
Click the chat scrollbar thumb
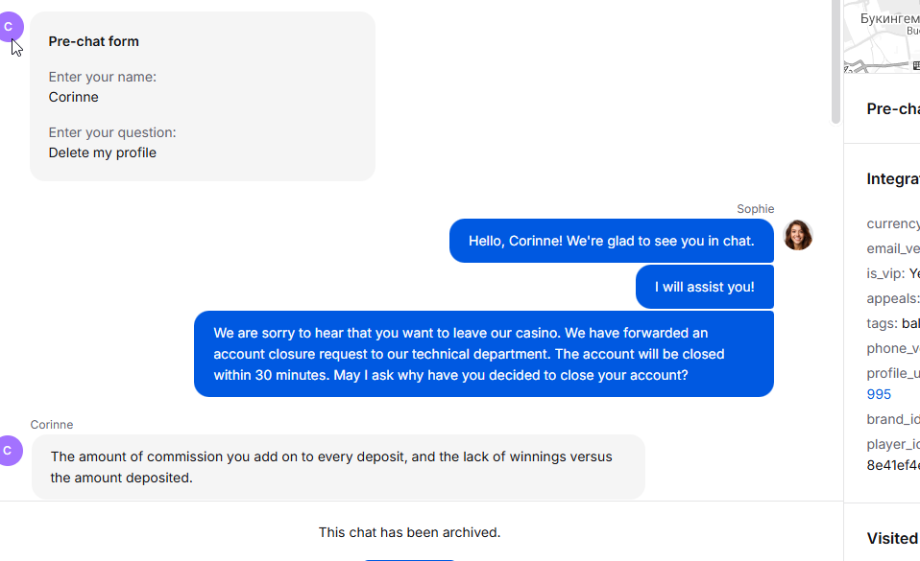tap(836, 61)
